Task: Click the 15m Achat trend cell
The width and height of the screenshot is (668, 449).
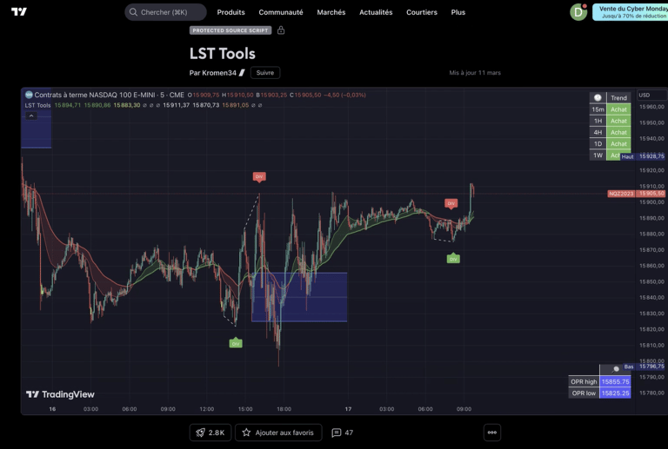Action: [x=618, y=109]
